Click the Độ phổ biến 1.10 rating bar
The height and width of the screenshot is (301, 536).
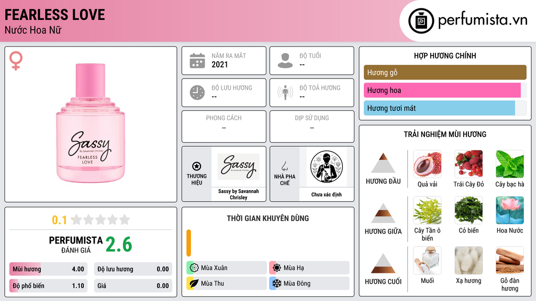coord(49,286)
